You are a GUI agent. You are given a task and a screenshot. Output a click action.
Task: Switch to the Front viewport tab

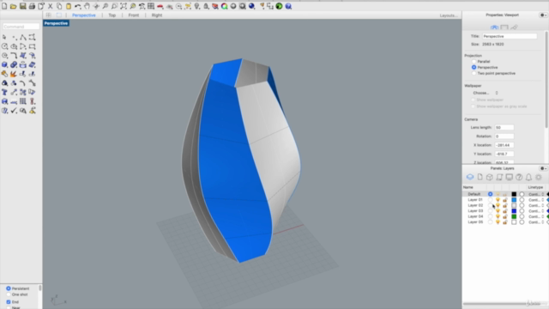click(x=134, y=15)
